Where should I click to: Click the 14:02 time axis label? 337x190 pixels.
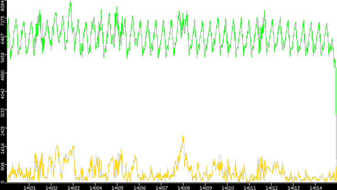(x=51, y=188)
